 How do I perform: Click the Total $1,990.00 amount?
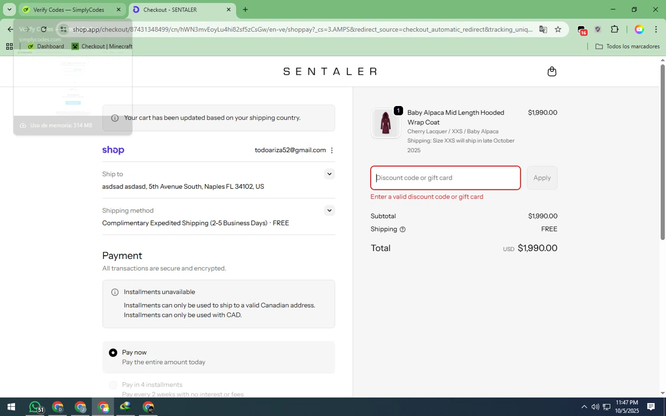(537, 248)
